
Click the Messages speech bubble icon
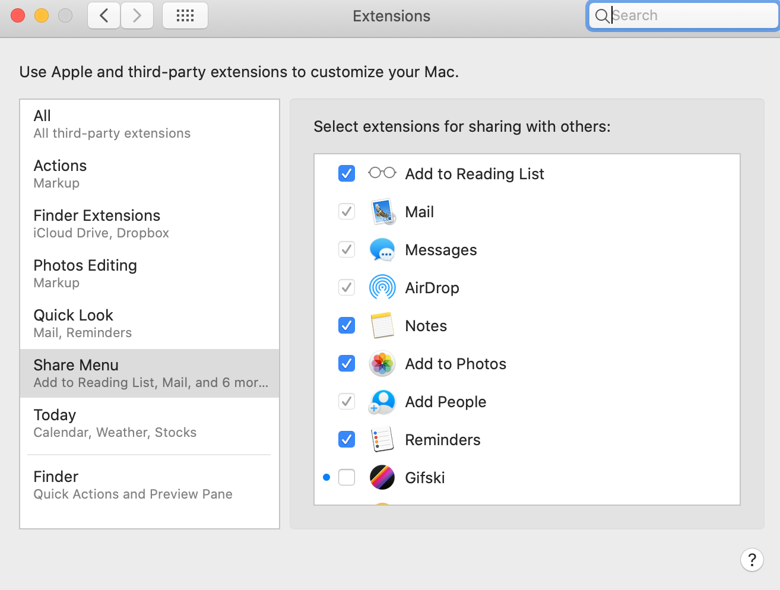(x=382, y=250)
